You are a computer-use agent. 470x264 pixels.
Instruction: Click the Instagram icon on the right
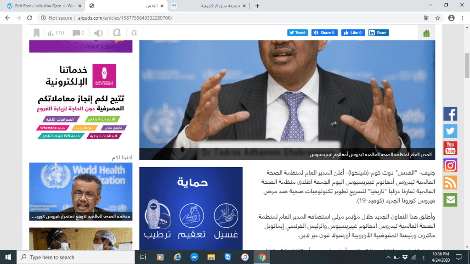click(x=450, y=165)
